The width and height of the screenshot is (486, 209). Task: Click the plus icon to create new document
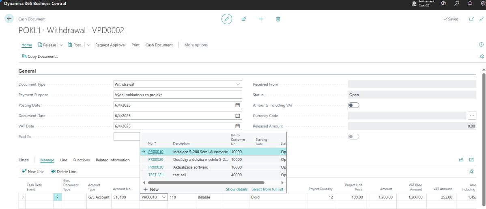pos(261,19)
